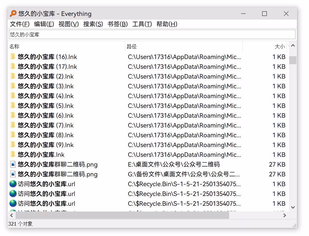Open the 视图(V) menu

69,24
